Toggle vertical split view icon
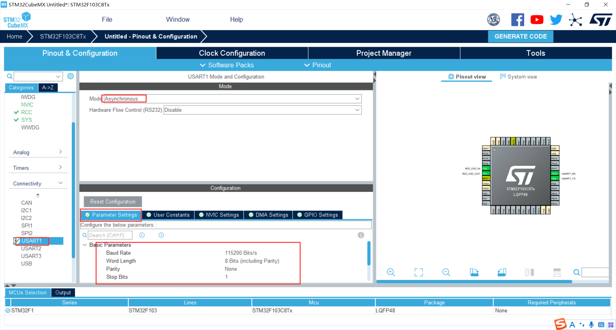 pos(529,272)
